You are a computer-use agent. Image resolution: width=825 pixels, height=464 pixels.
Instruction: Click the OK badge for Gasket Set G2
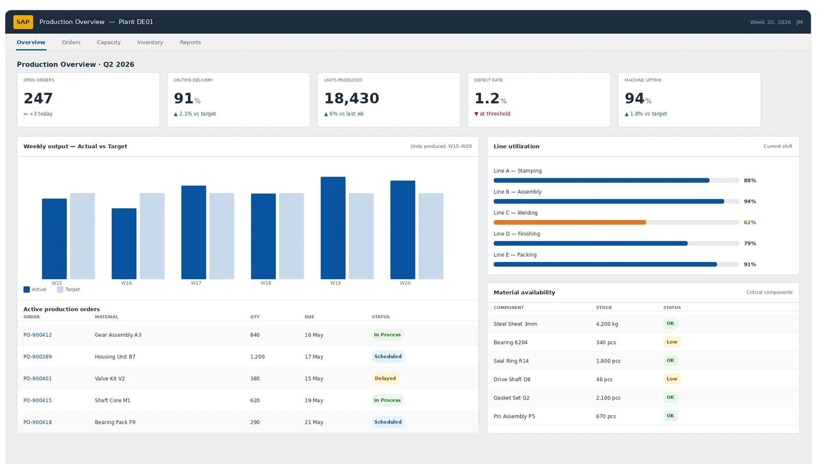[x=670, y=397]
